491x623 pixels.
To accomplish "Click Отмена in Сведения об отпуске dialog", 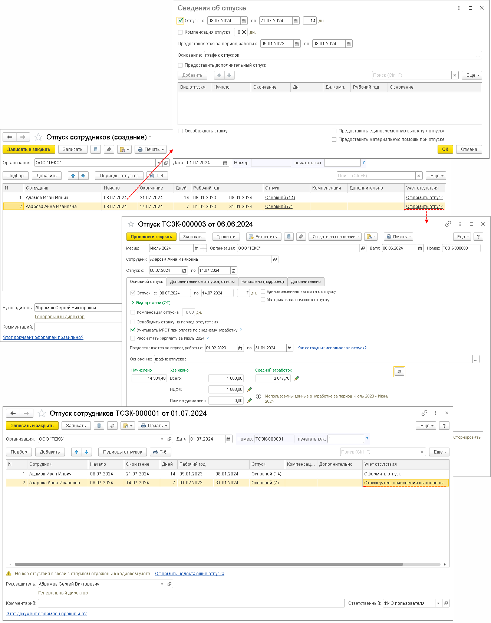I will [x=469, y=149].
